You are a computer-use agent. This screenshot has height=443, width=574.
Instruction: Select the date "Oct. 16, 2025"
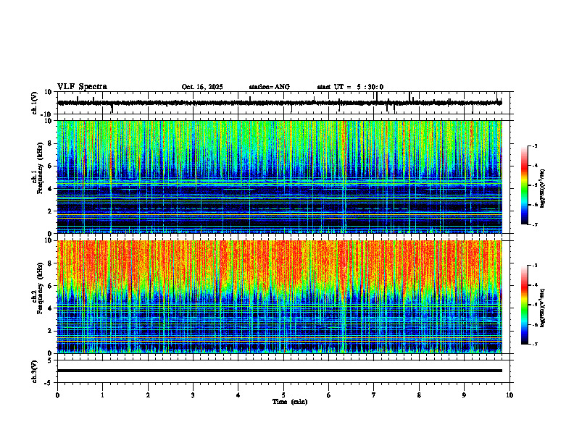(202, 87)
